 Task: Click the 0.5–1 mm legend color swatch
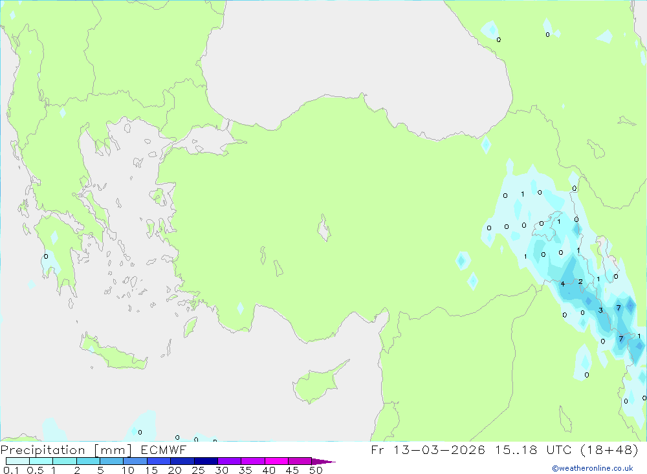pyautogui.click(x=41, y=461)
